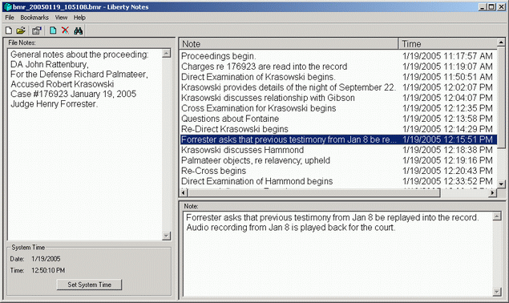Click the notes list horizontal scrollbar thumb
509x303 pixels.
point(314,193)
